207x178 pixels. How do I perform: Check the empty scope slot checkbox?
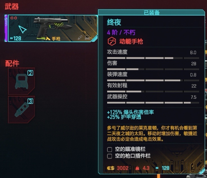(110, 150)
